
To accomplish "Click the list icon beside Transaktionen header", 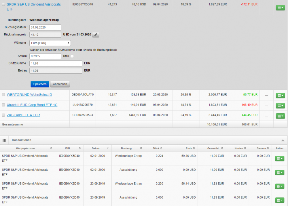I will click(4, 140).
